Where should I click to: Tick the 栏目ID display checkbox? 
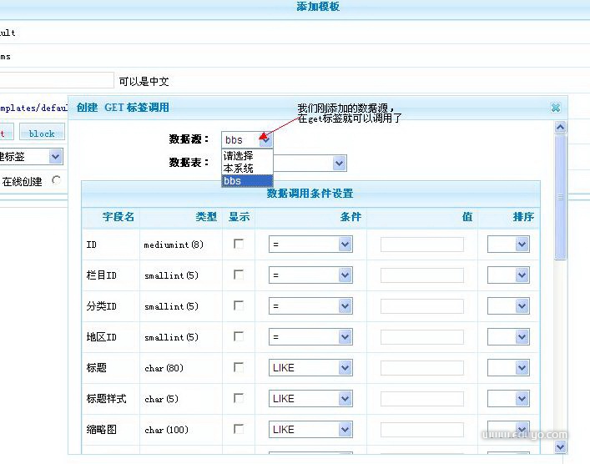tap(239, 275)
